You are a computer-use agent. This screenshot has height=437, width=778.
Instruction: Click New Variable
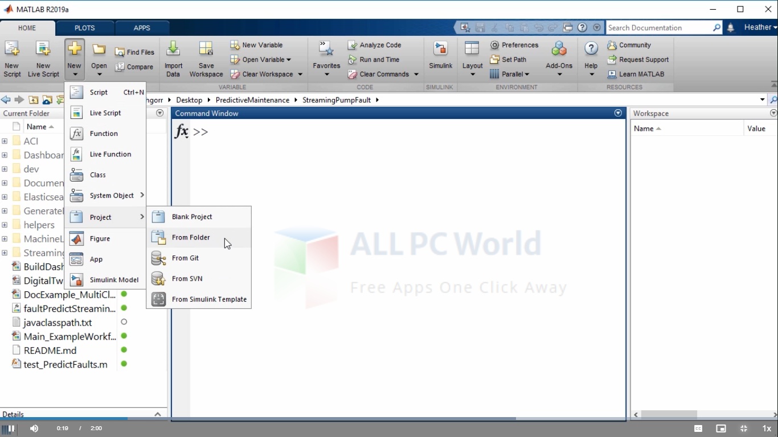click(x=257, y=45)
